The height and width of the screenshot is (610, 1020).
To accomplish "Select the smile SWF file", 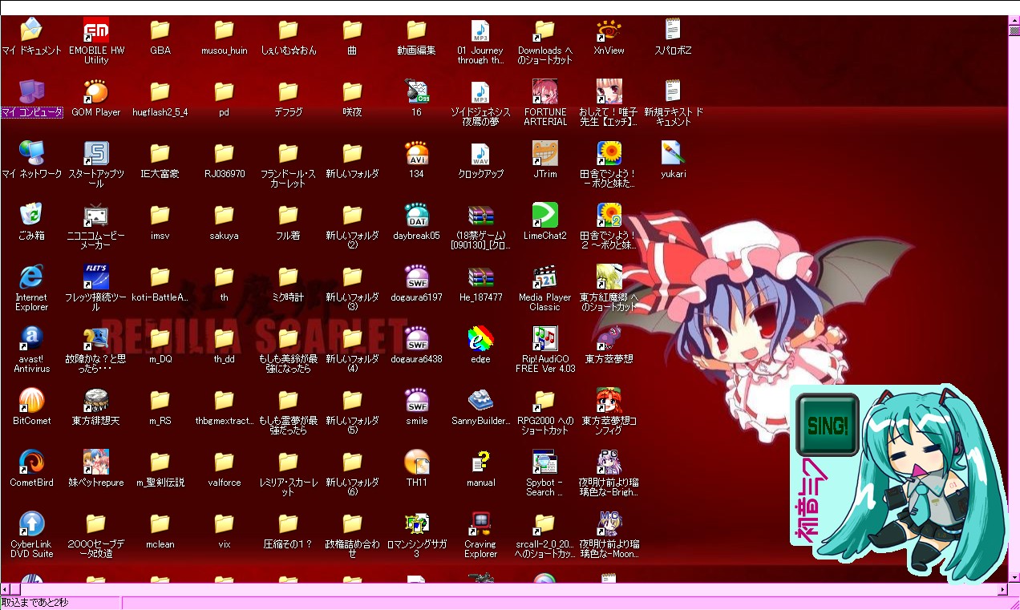I will [x=417, y=401].
